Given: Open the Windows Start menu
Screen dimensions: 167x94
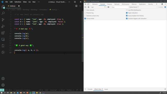Looking at the screenshot, I should click(x=2, y=93).
